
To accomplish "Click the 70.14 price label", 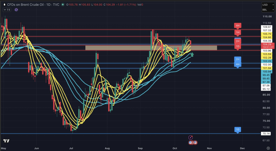I will click(x=266, y=134).
